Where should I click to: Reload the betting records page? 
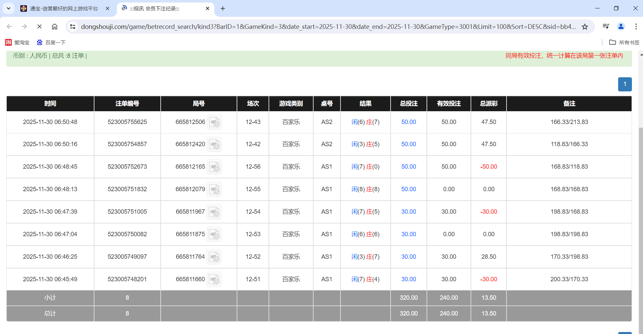[39, 27]
